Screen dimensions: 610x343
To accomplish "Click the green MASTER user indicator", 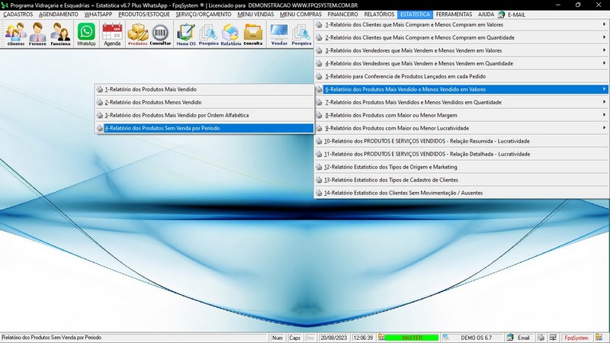I will (412, 337).
